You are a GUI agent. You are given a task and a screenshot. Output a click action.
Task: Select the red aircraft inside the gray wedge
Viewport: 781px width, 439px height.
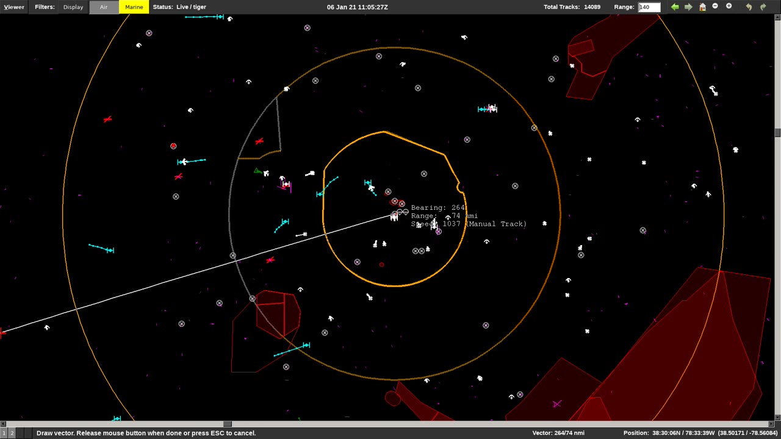[x=259, y=141]
